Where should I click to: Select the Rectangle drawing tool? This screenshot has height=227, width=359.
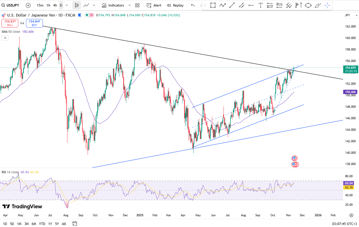(213, 5)
